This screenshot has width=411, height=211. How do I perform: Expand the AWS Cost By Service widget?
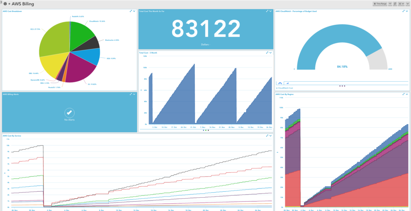point(267,136)
